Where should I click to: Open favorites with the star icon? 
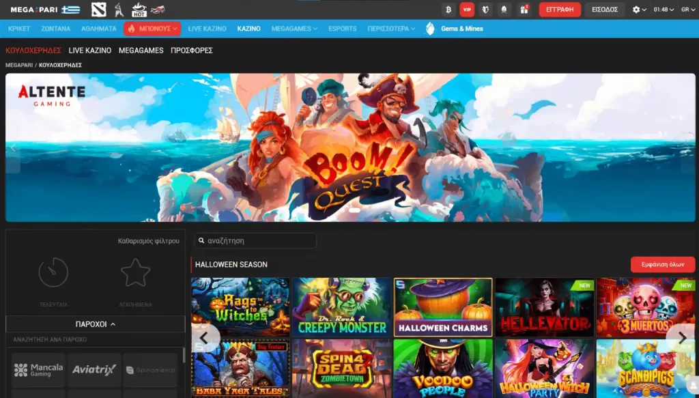coord(135,273)
